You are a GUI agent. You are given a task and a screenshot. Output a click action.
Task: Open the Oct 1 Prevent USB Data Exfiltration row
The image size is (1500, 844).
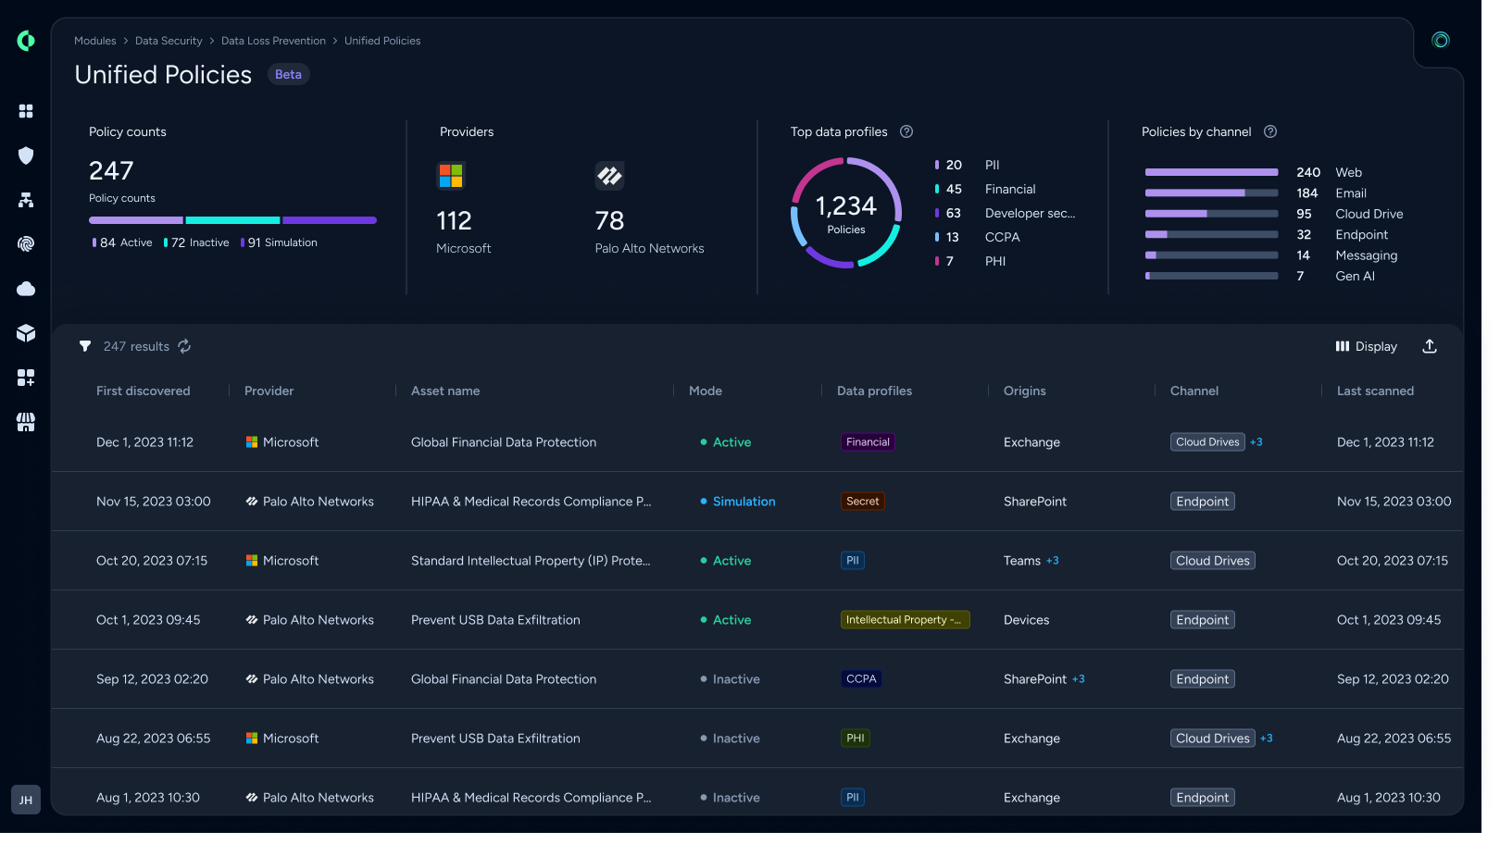click(767, 627)
